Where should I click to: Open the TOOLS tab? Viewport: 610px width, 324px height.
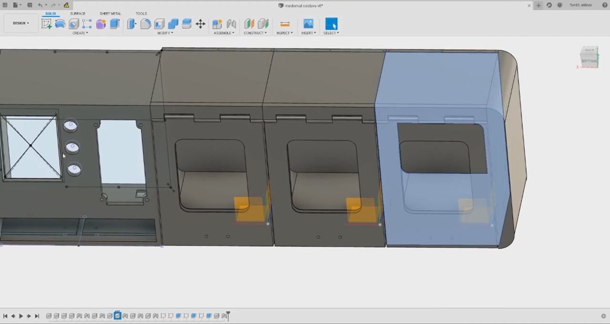[x=141, y=13]
